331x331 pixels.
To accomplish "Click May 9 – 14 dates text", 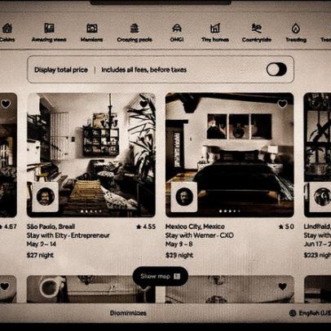I will 42,244.
